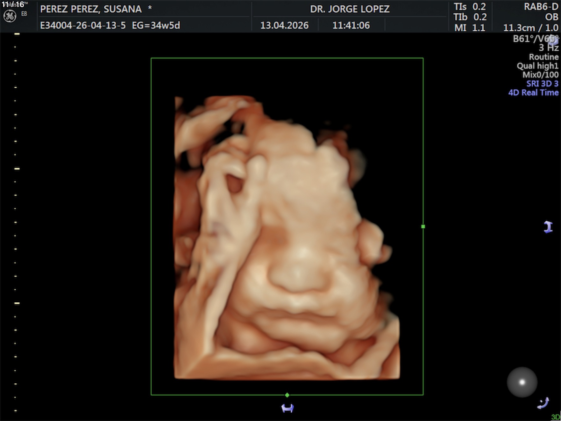Click the curved rotation arrows icon

[x=543, y=403]
